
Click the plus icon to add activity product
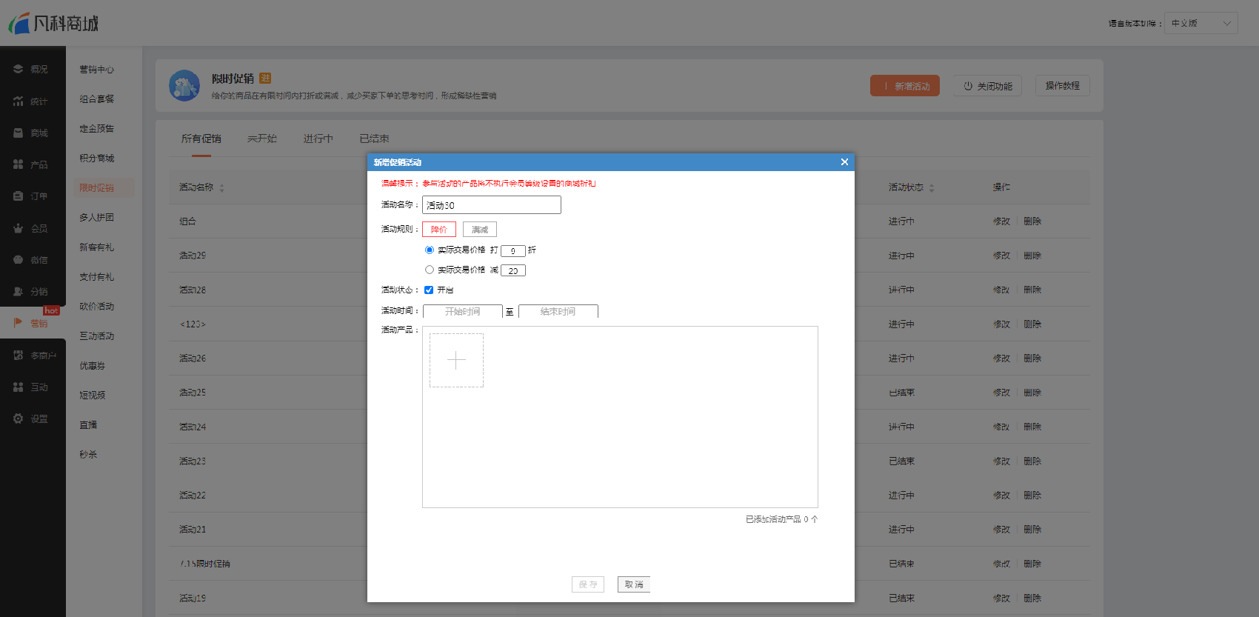(456, 360)
